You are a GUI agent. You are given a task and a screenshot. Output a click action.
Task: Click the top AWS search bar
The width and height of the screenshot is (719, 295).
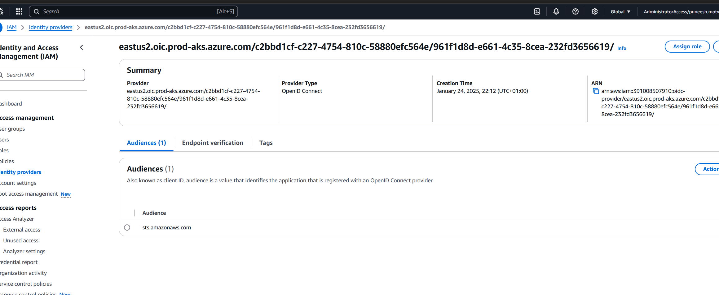[133, 11]
